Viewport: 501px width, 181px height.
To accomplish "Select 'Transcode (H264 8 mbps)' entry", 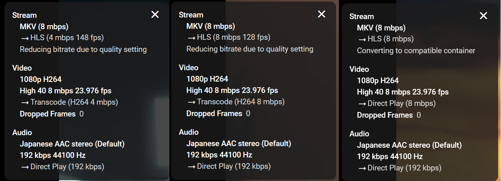I will coord(235,101).
